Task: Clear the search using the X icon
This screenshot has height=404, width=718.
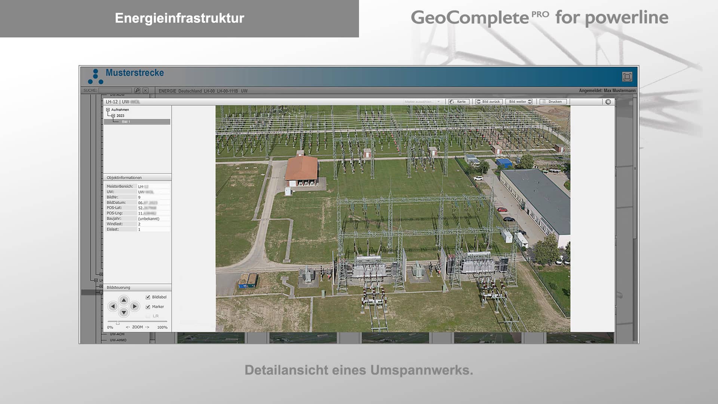Action: [145, 91]
